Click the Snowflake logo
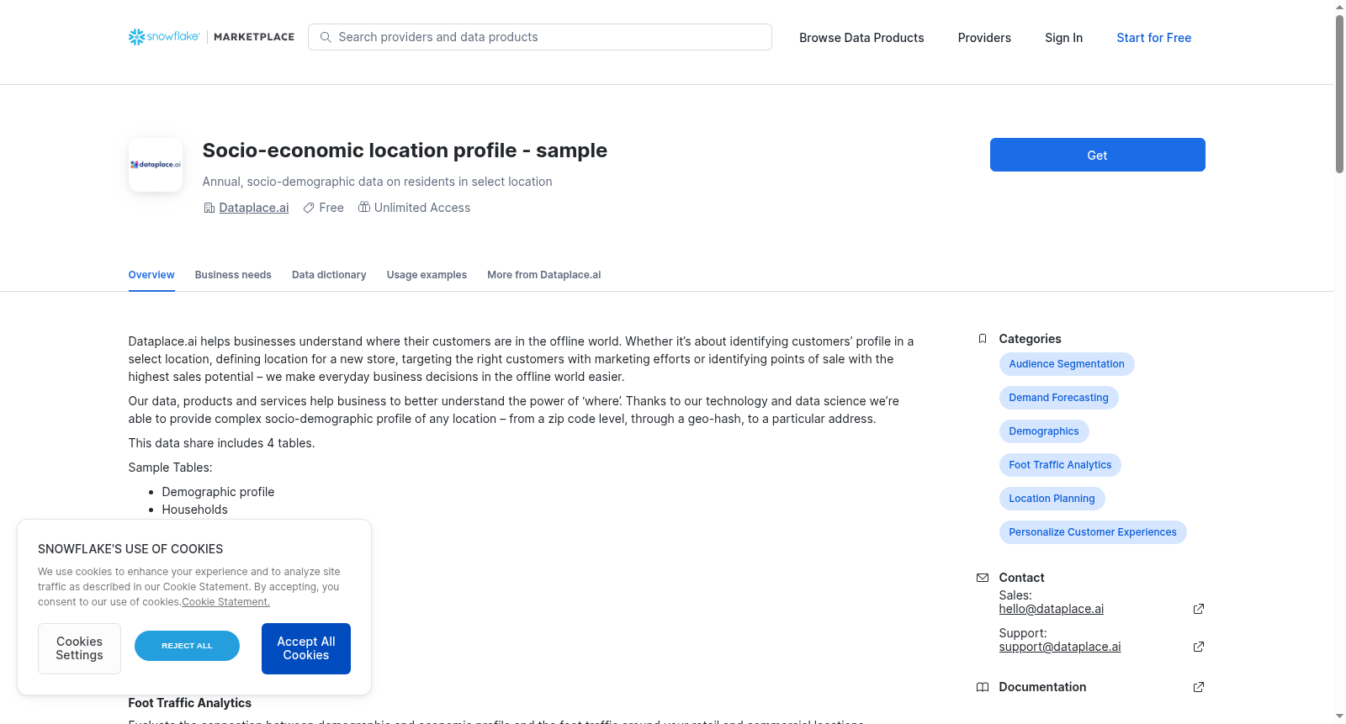 pos(164,37)
